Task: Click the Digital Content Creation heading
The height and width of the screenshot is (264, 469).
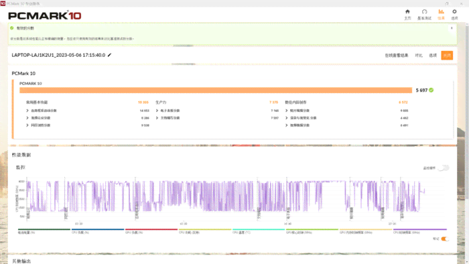Action: (x=295, y=103)
